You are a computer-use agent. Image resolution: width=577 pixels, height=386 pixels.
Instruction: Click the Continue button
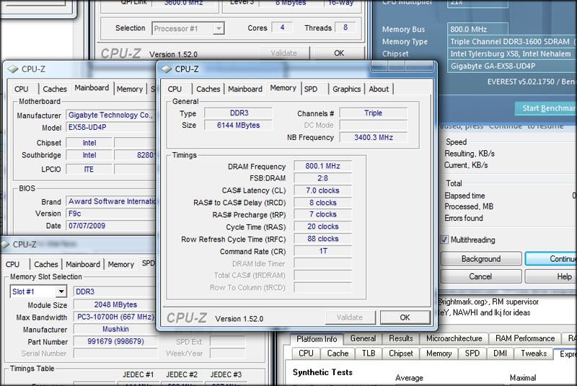[551, 259]
